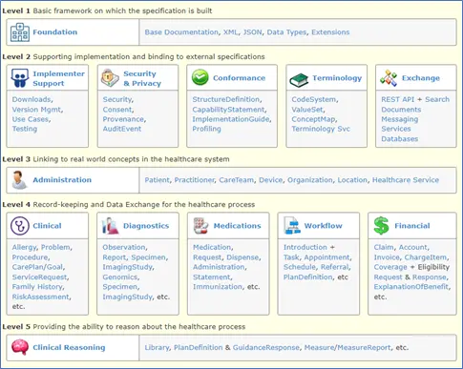Click the Clinical Reasoning pink brain icon
The image size is (463, 369).
point(20,347)
